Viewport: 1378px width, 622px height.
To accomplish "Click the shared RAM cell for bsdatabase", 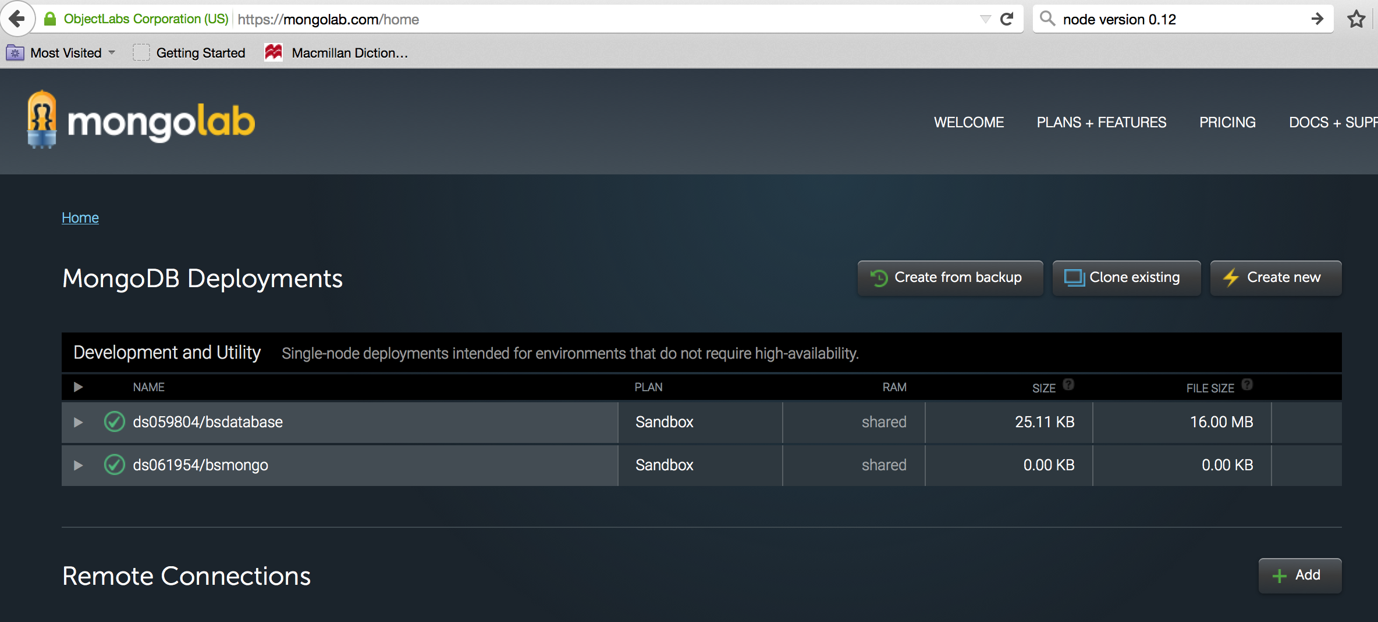I will point(854,423).
